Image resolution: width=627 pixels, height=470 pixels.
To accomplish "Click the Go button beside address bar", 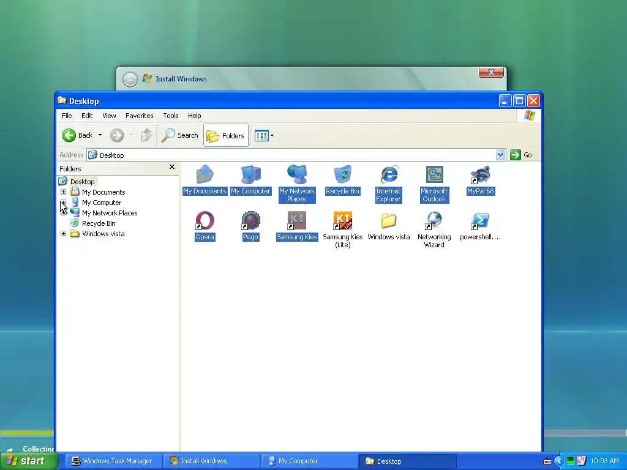I will point(521,155).
